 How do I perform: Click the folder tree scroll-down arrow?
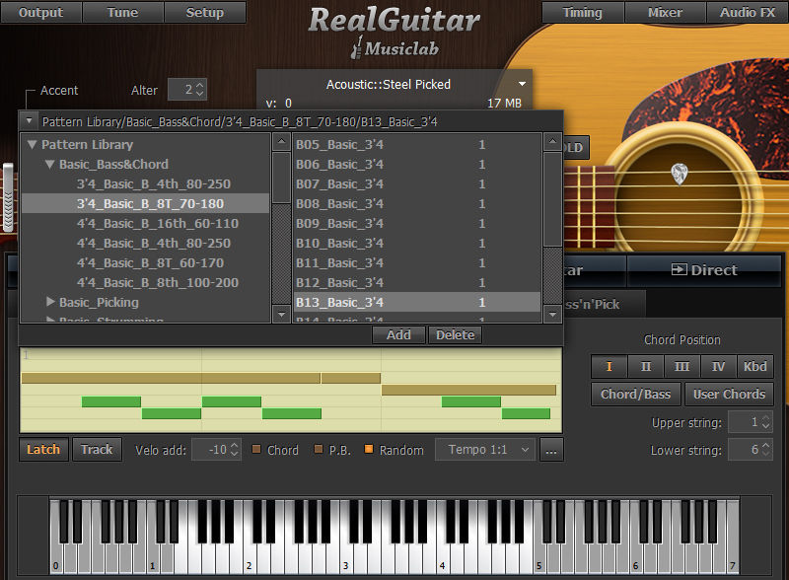click(281, 314)
